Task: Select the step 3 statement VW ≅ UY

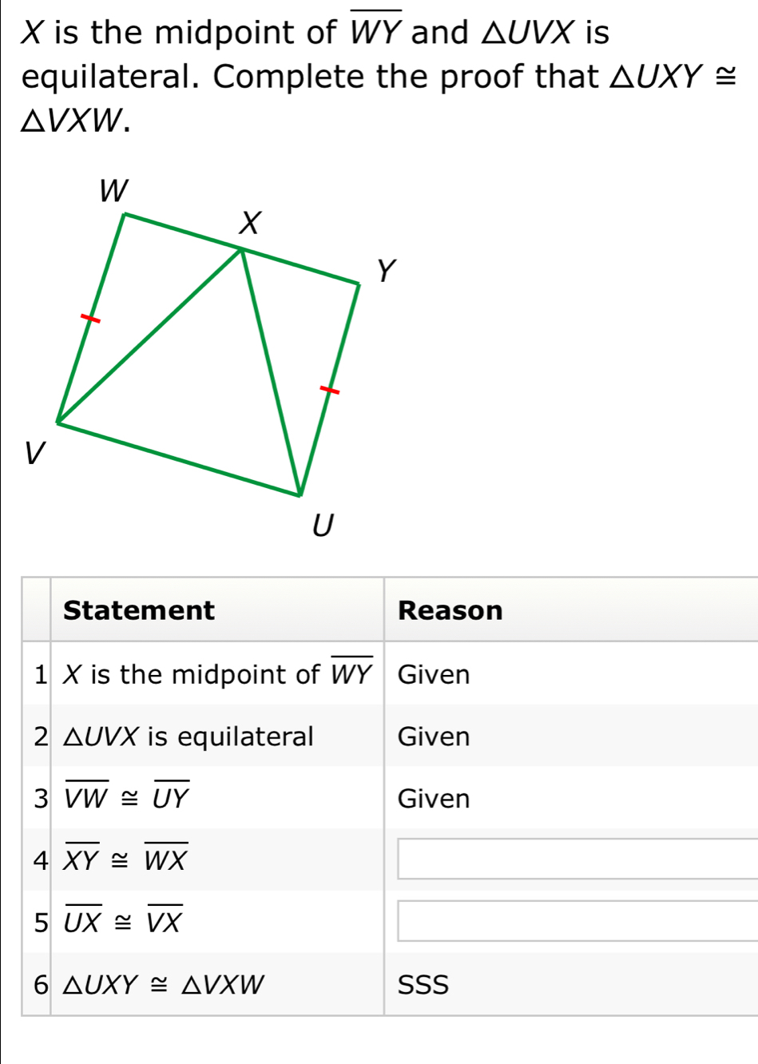Action: 127,797
